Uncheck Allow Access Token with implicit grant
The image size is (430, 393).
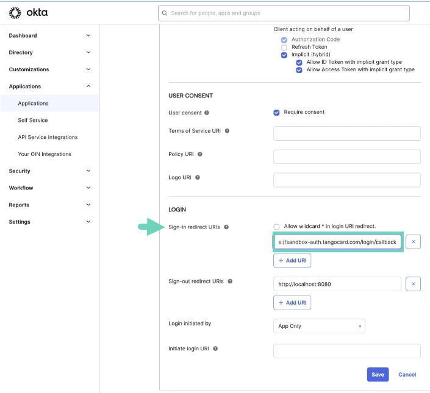tap(299, 70)
